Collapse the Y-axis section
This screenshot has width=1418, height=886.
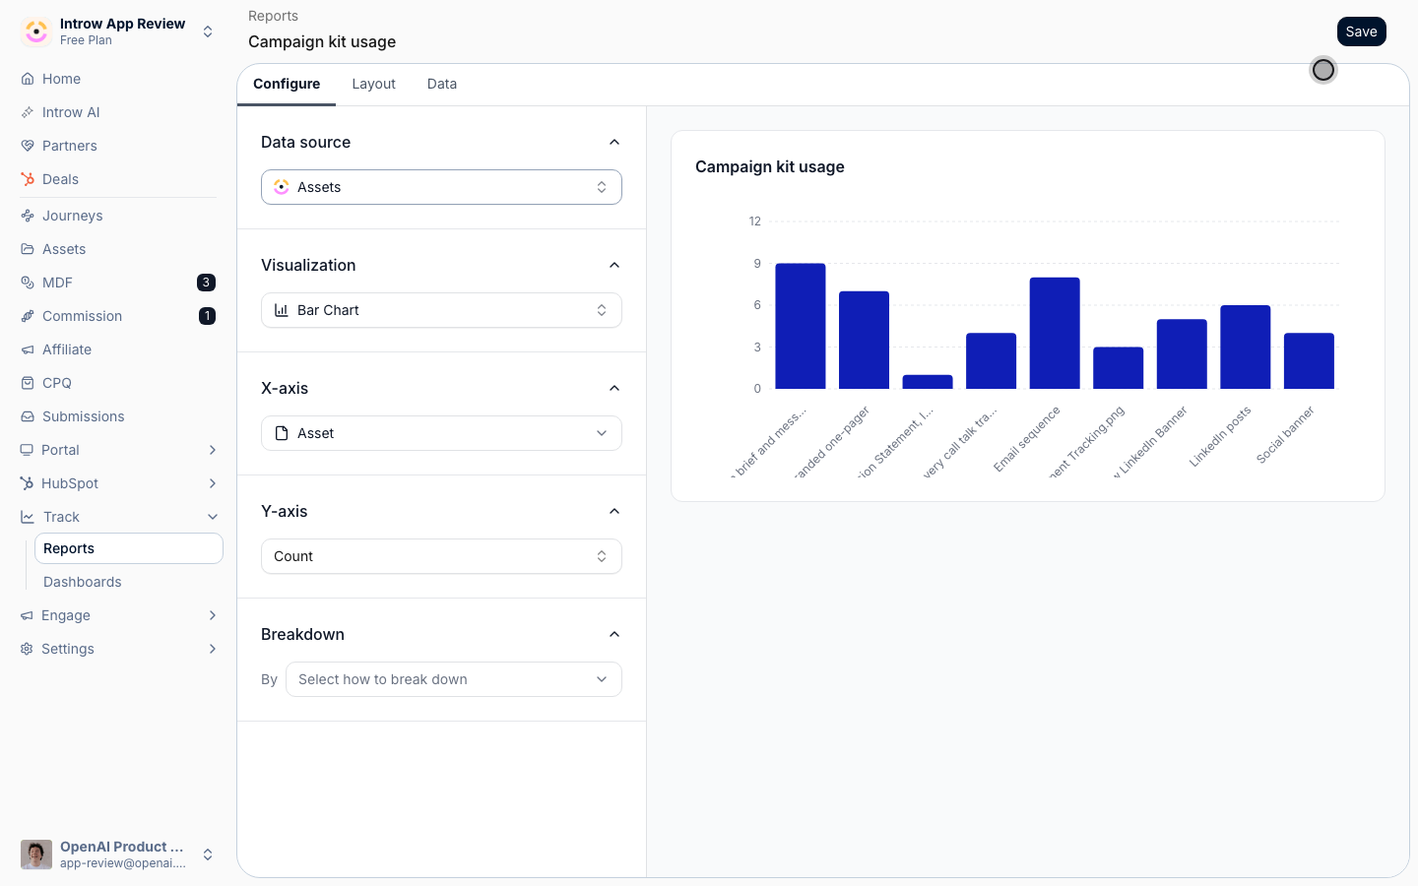click(614, 511)
